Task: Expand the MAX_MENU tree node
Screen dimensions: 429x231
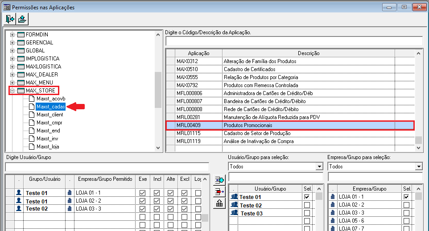Action: (12, 83)
